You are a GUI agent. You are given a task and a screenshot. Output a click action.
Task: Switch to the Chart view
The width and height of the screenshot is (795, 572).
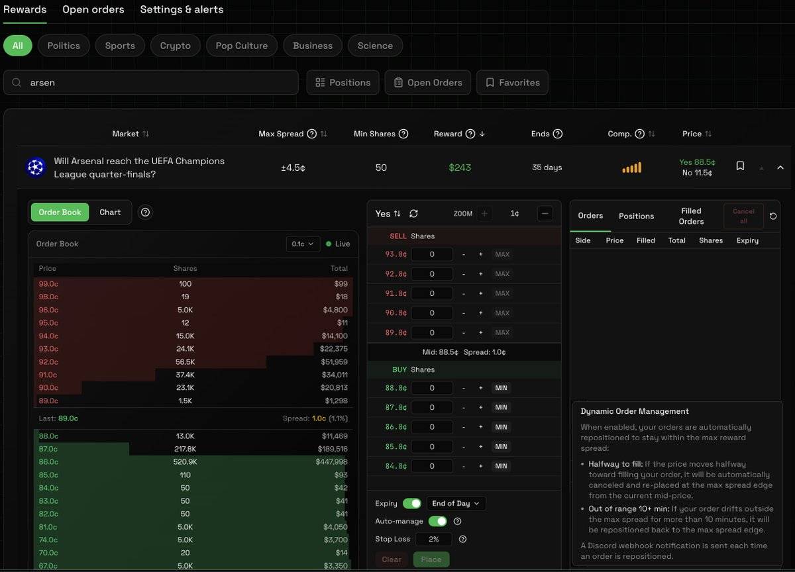(x=110, y=213)
